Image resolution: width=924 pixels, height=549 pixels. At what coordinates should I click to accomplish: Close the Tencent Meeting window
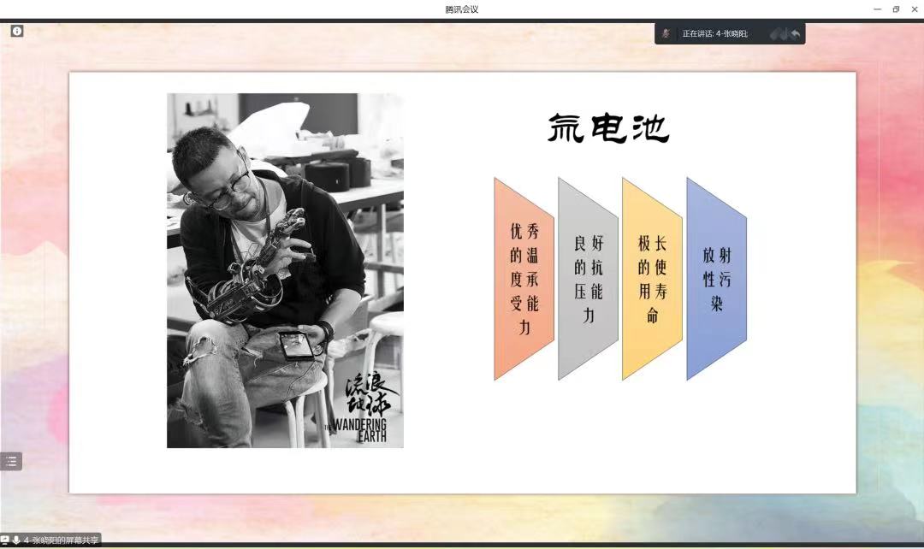(x=914, y=9)
